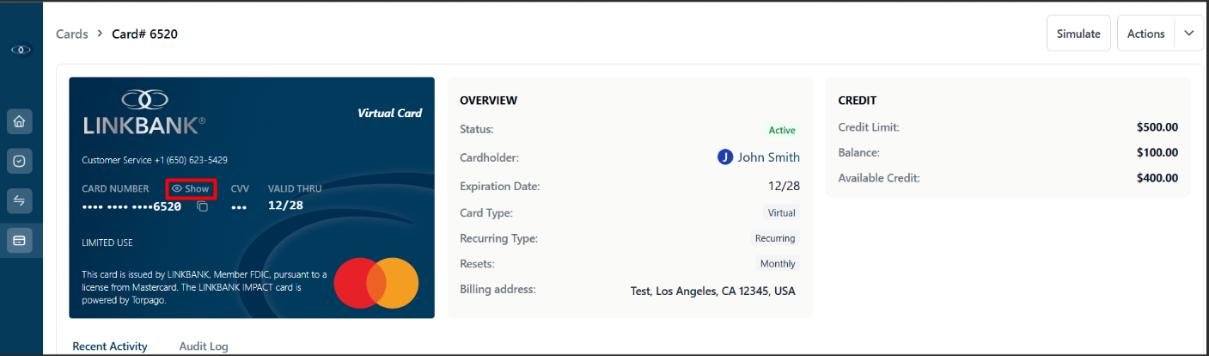
Task: Click the logo at top of sidebar
Action: click(21, 51)
